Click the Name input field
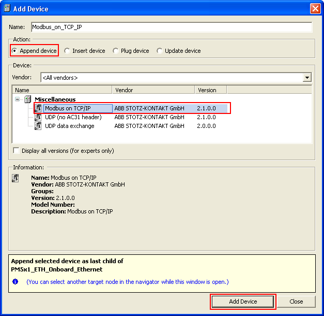This screenshot has width=324, height=316. [x=172, y=27]
